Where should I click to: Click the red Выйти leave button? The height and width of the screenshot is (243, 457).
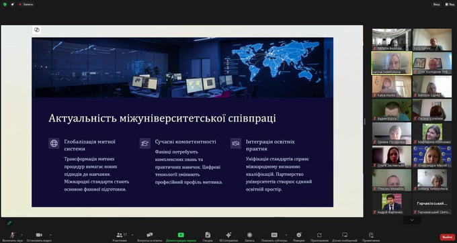[x=448, y=237]
